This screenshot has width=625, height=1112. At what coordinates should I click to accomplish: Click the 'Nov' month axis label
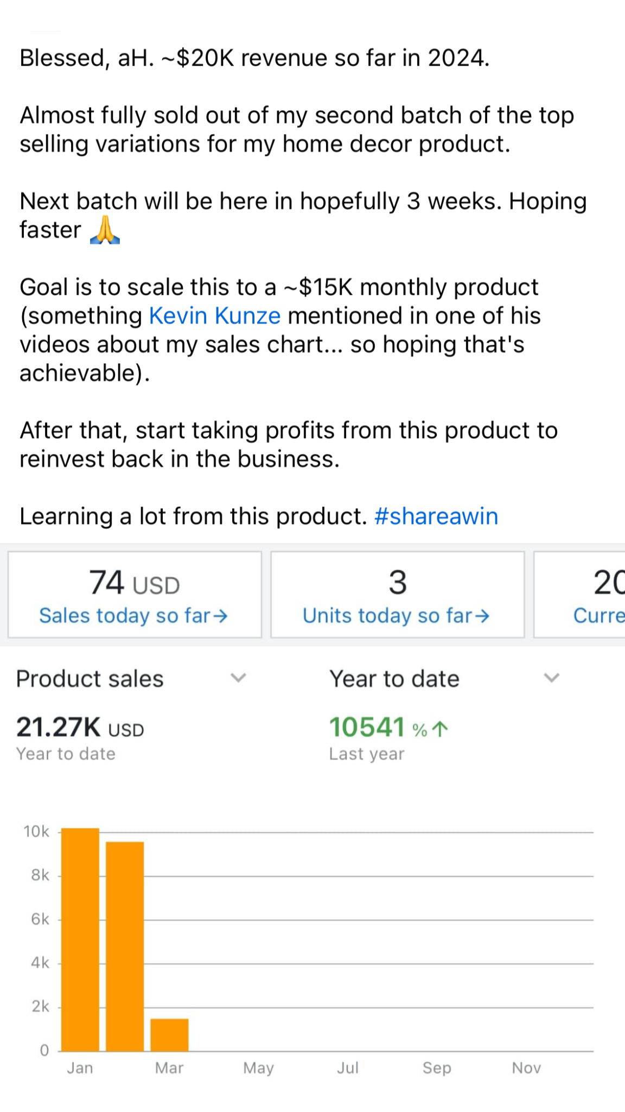click(x=526, y=1068)
